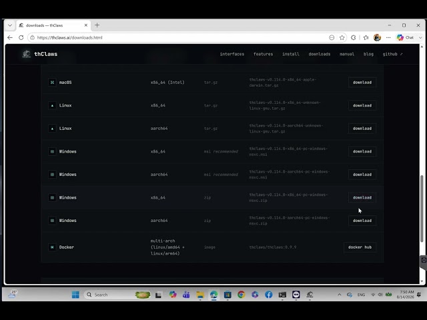
Task: Show hidden system tray icons
Action: (340, 295)
